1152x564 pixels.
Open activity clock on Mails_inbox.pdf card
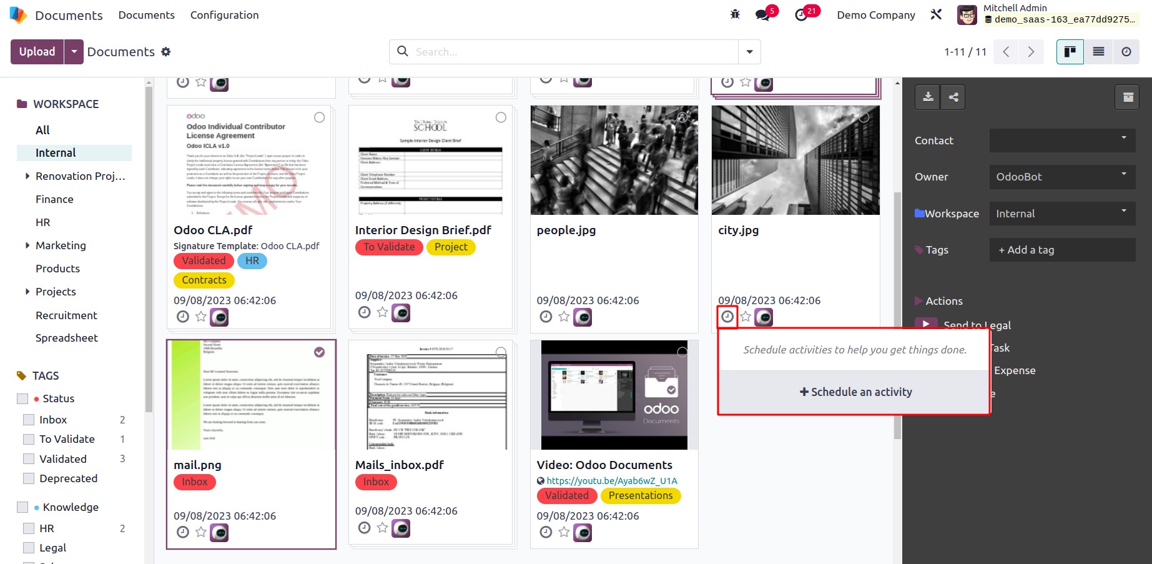365,527
